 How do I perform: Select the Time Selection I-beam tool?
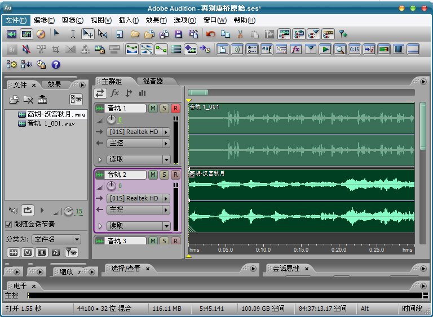click(73, 34)
